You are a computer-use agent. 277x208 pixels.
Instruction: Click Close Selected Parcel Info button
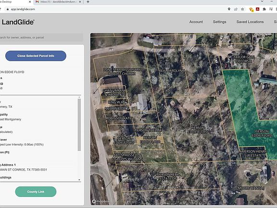click(x=36, y=56)
